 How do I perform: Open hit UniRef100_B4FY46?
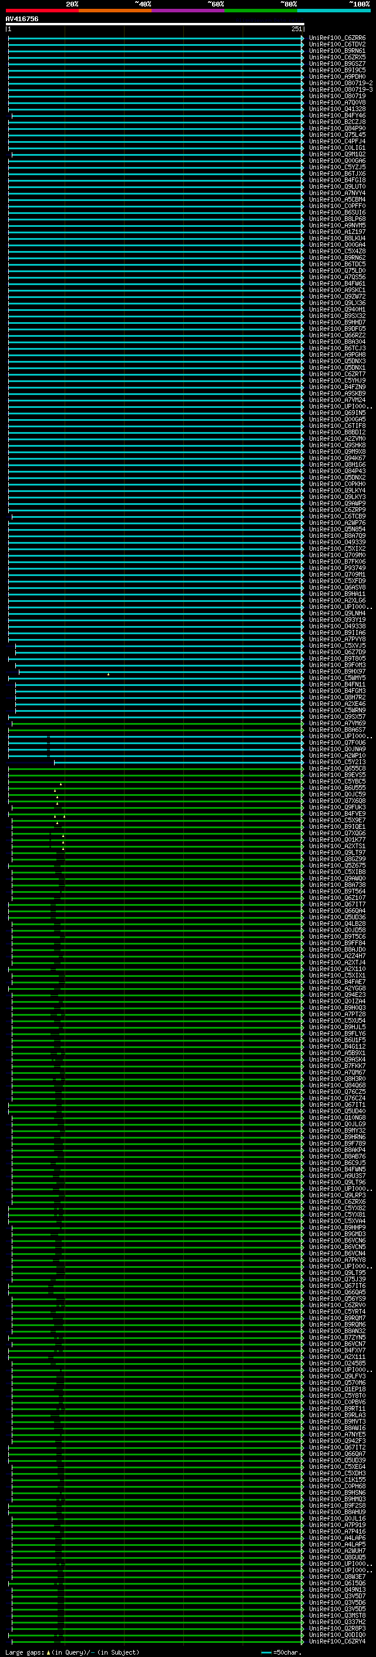(337, 116)
